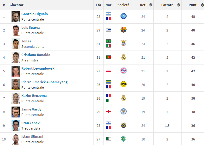Click the Napoli club crest icon
This screenshot has height=145, width=204.
click(x=124, y=16)
